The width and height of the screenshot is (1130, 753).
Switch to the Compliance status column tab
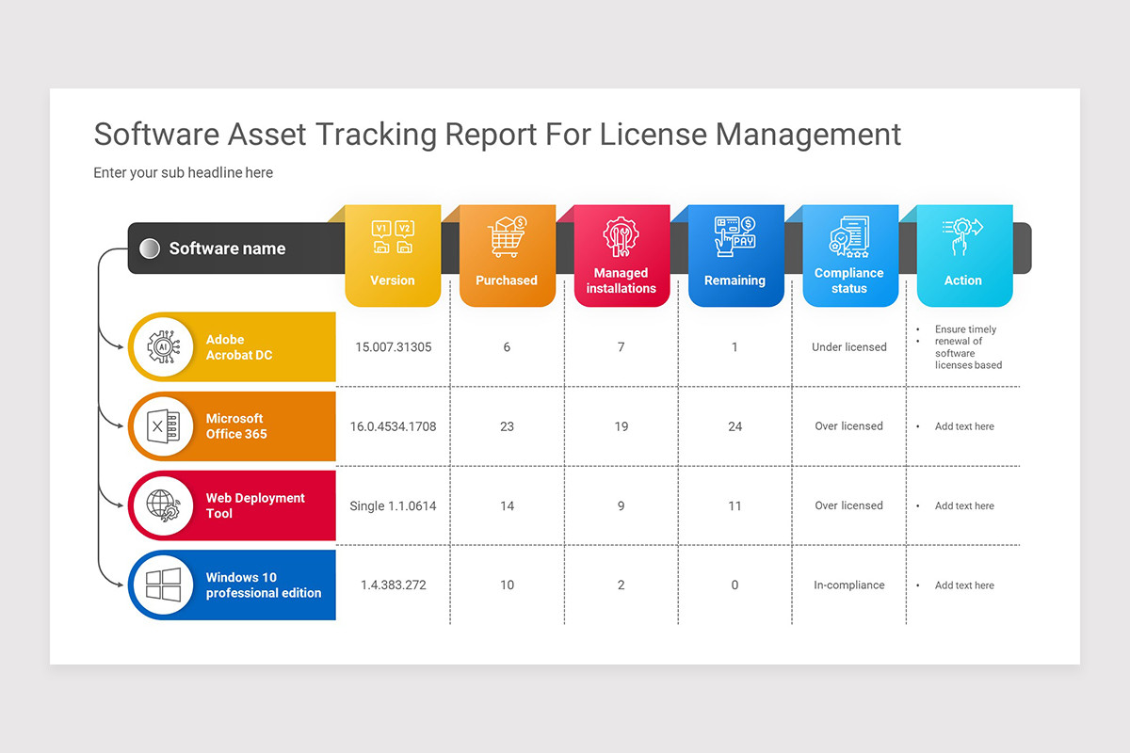click(849, 280)
